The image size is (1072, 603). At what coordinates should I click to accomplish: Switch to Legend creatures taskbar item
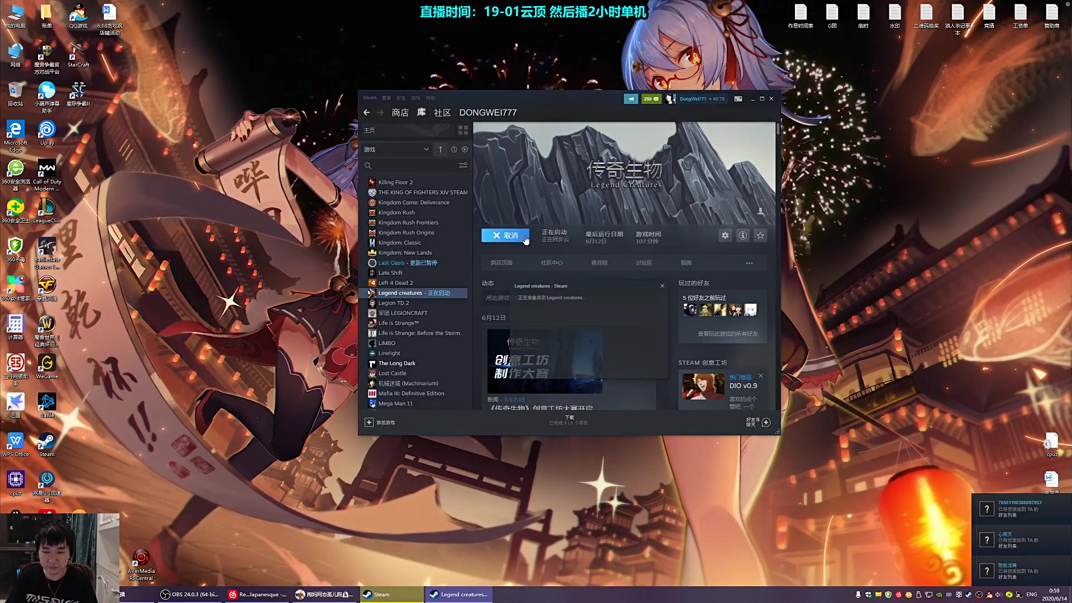(x=458, y=595)
